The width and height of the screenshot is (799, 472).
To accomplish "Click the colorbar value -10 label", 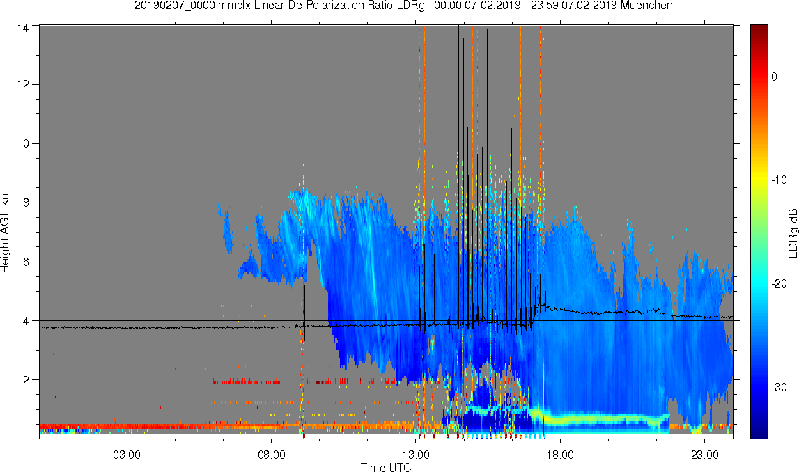I will click(x=779, y=180).
